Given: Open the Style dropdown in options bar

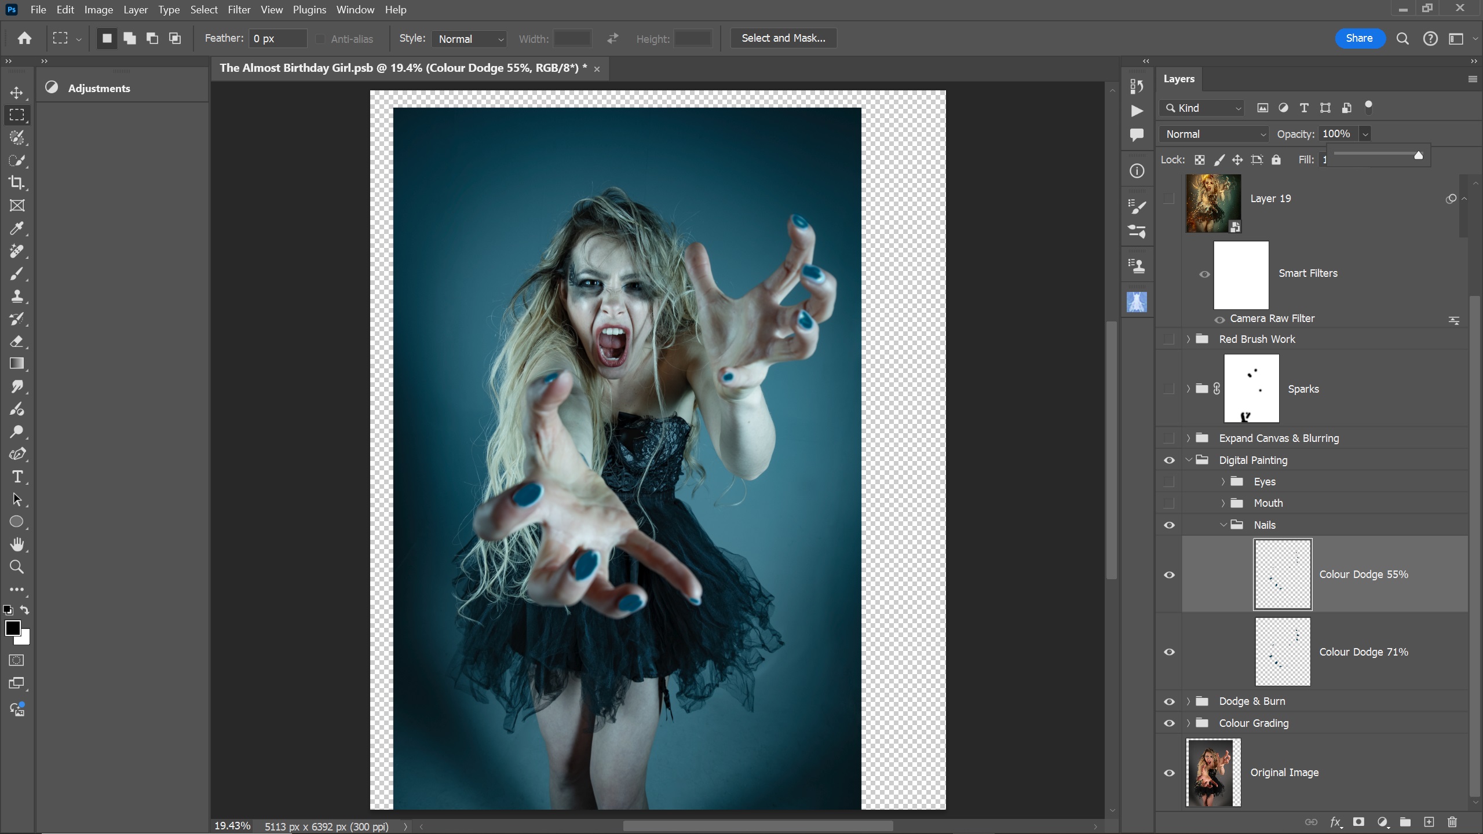Looking at the screenshot, I should coord(469,39).
